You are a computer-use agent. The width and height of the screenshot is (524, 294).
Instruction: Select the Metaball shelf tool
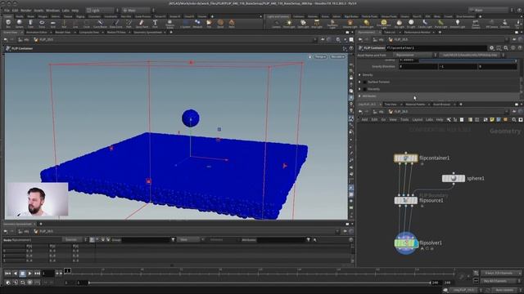(x=197, y=24)
